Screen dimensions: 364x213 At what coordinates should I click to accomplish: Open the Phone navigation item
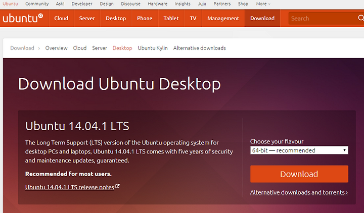[x=145, y=18]
